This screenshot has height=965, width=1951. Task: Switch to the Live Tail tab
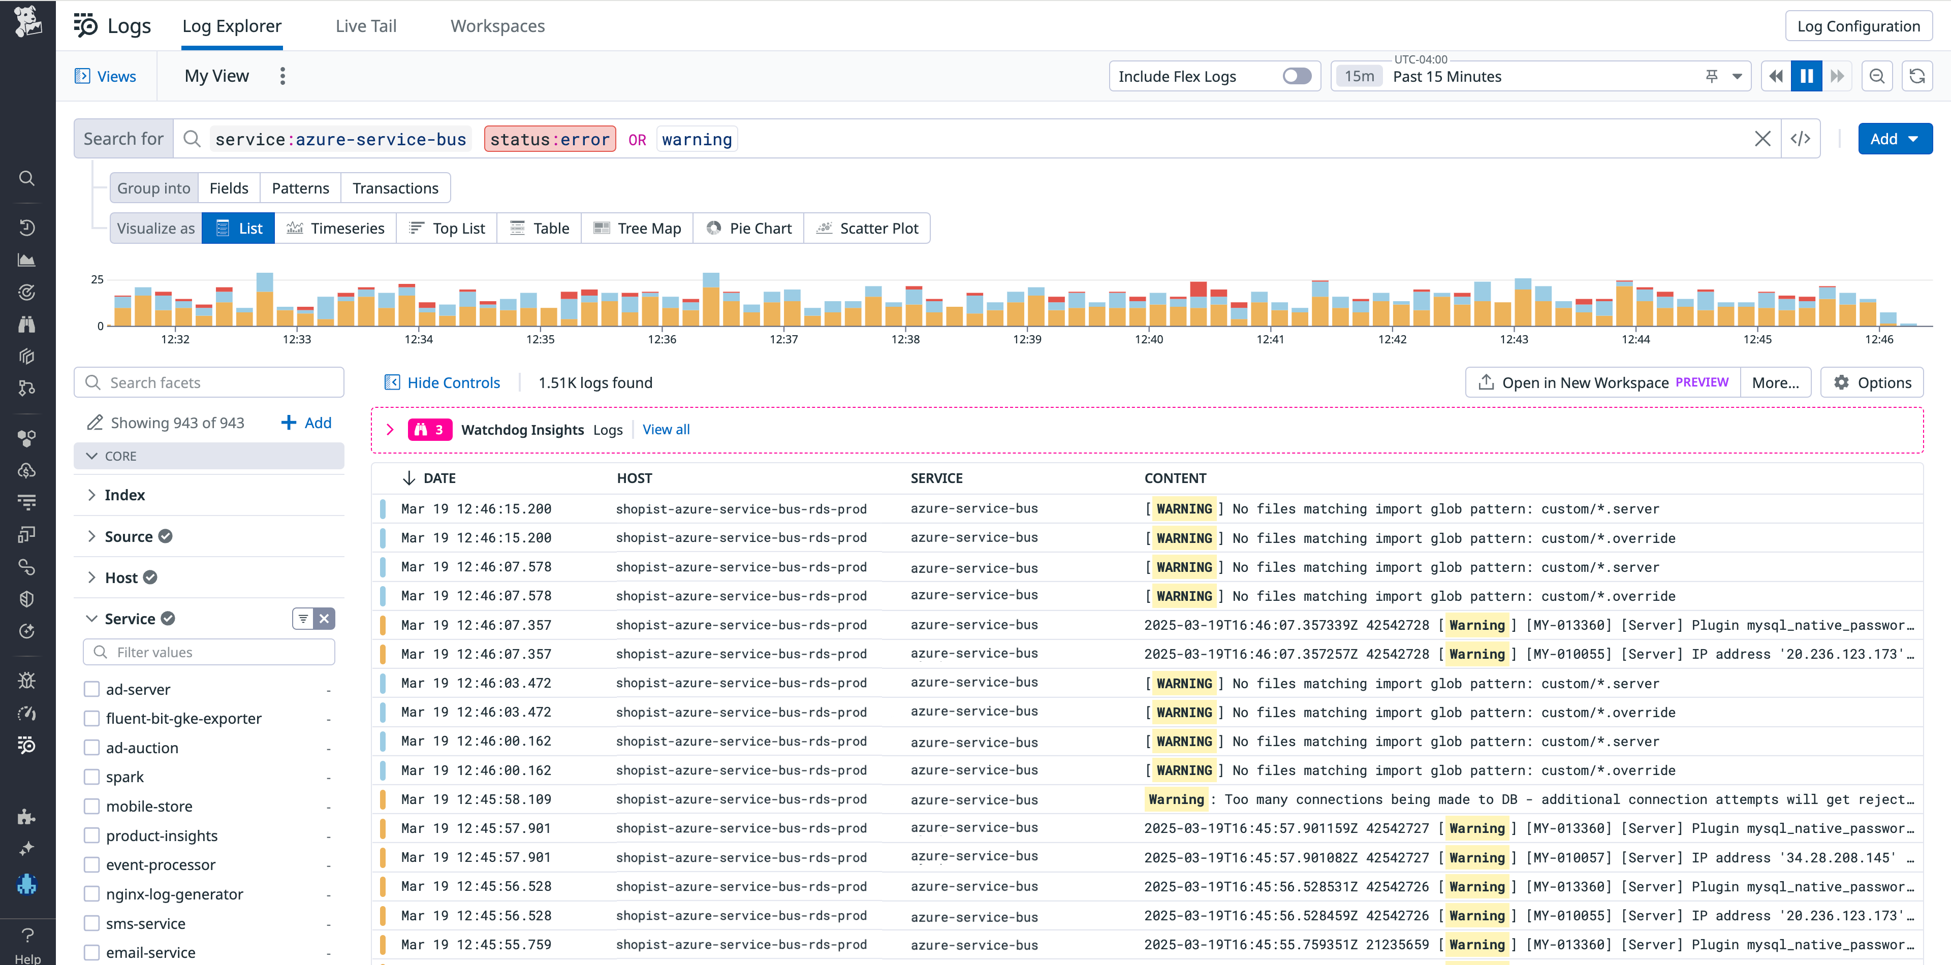click(x=366, y=25)
